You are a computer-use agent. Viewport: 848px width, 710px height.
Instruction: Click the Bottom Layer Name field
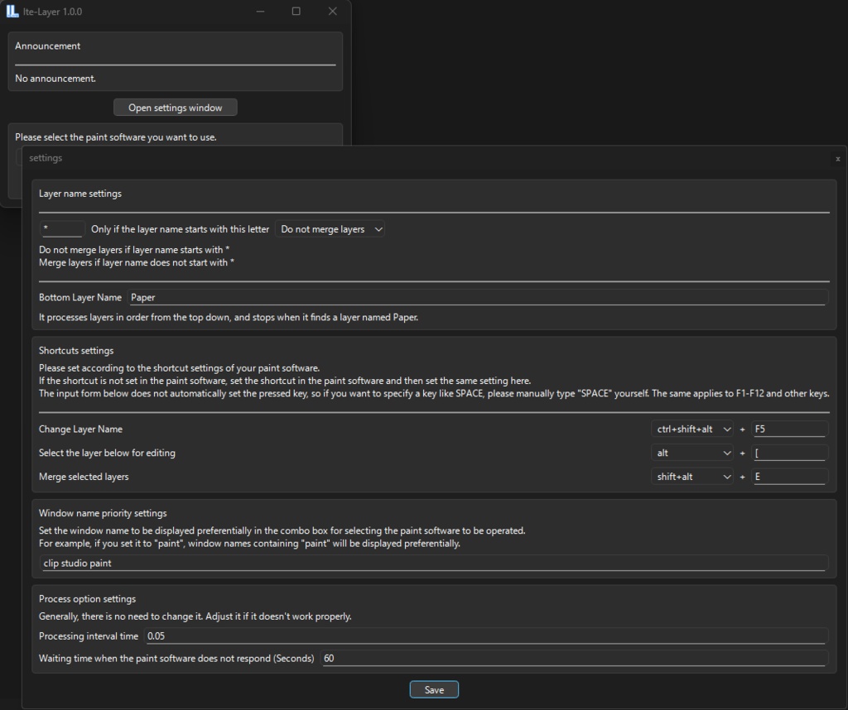(478, 297)
